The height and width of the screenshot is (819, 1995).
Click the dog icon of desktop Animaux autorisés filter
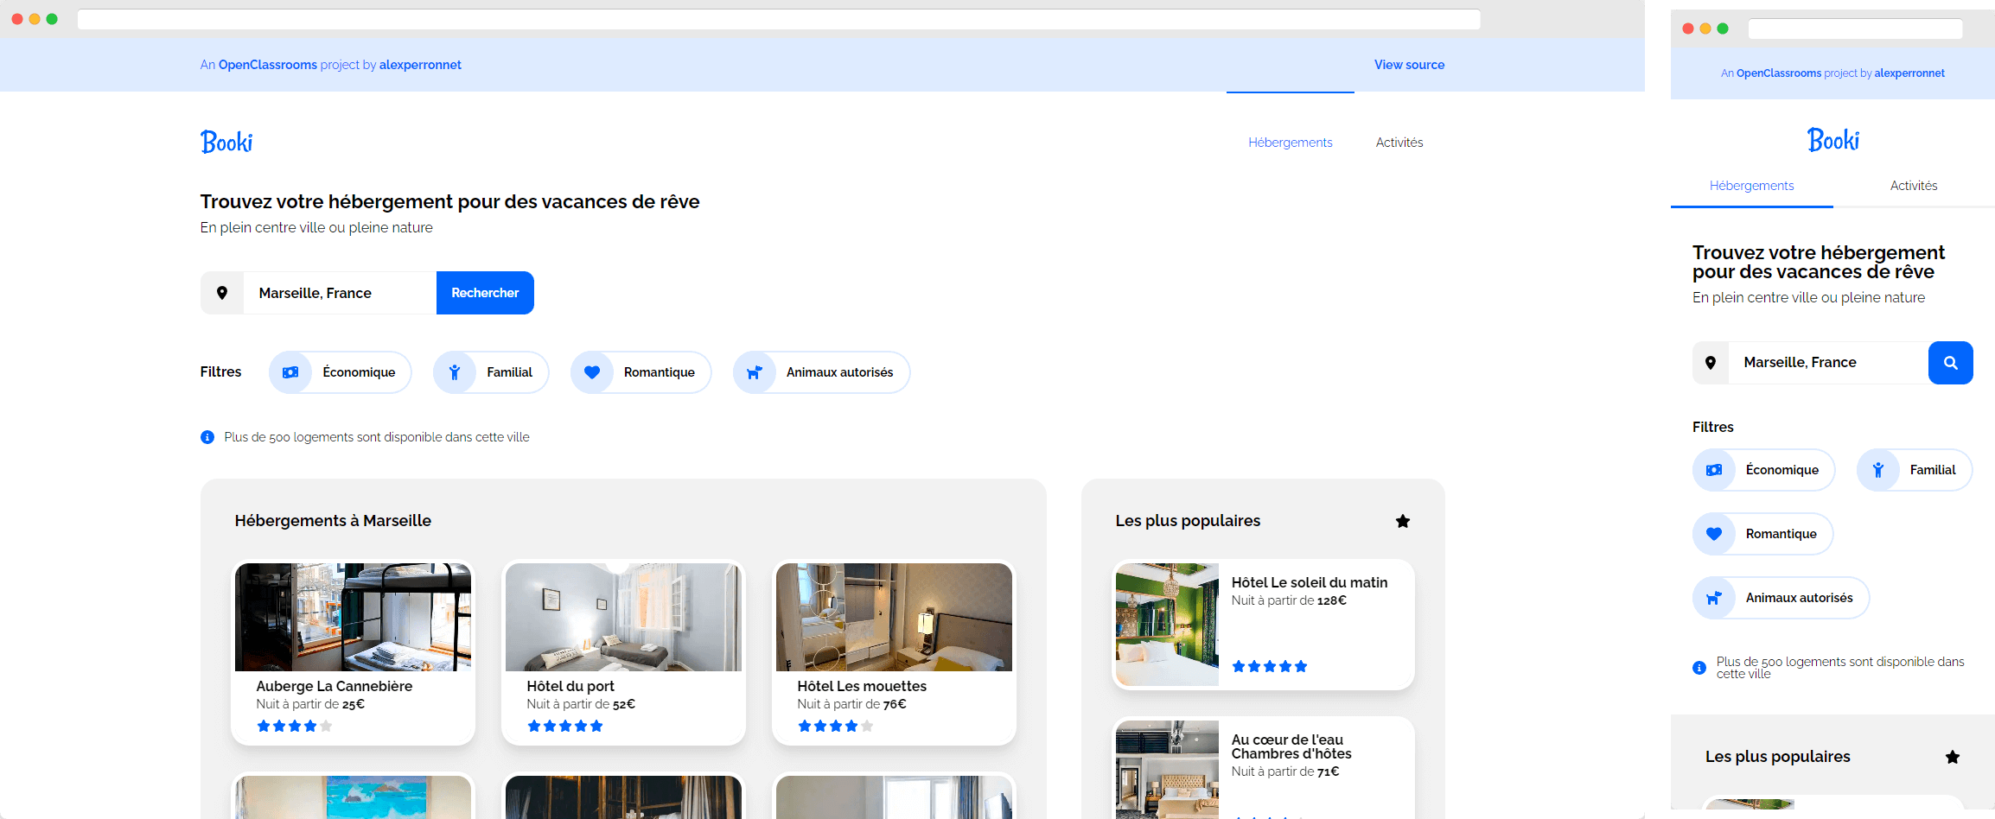click(x=755, y=372)
